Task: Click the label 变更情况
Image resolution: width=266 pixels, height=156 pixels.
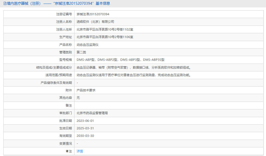Action: pyautogui.click(x=66, y=144)
